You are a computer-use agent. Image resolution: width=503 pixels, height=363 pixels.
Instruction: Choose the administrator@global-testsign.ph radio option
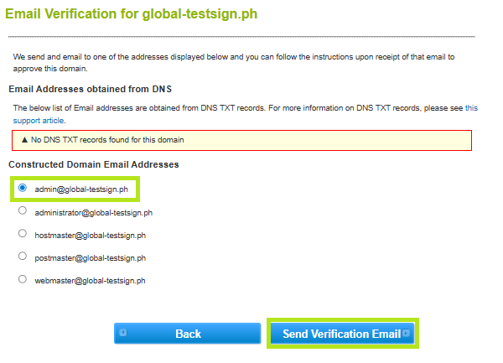point(23,211)
